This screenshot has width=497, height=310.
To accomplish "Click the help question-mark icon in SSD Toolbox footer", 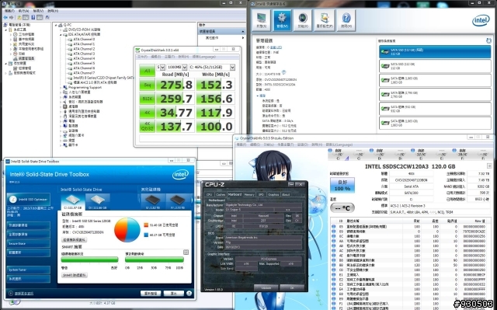I will (189, 293).
